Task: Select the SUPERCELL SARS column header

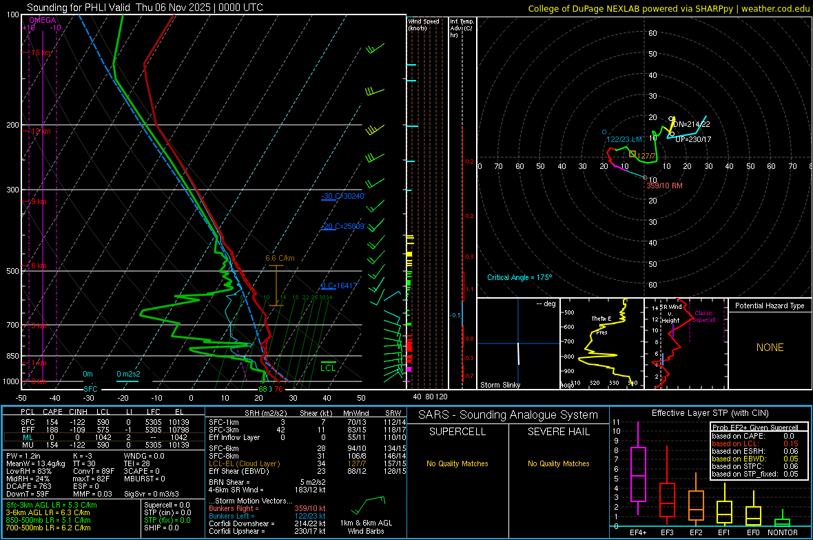Action: coord(457,432)
